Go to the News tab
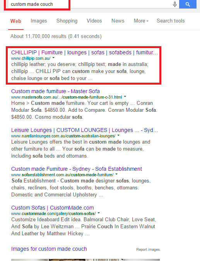This screenshot has width=200, height=262. (118, 21)
